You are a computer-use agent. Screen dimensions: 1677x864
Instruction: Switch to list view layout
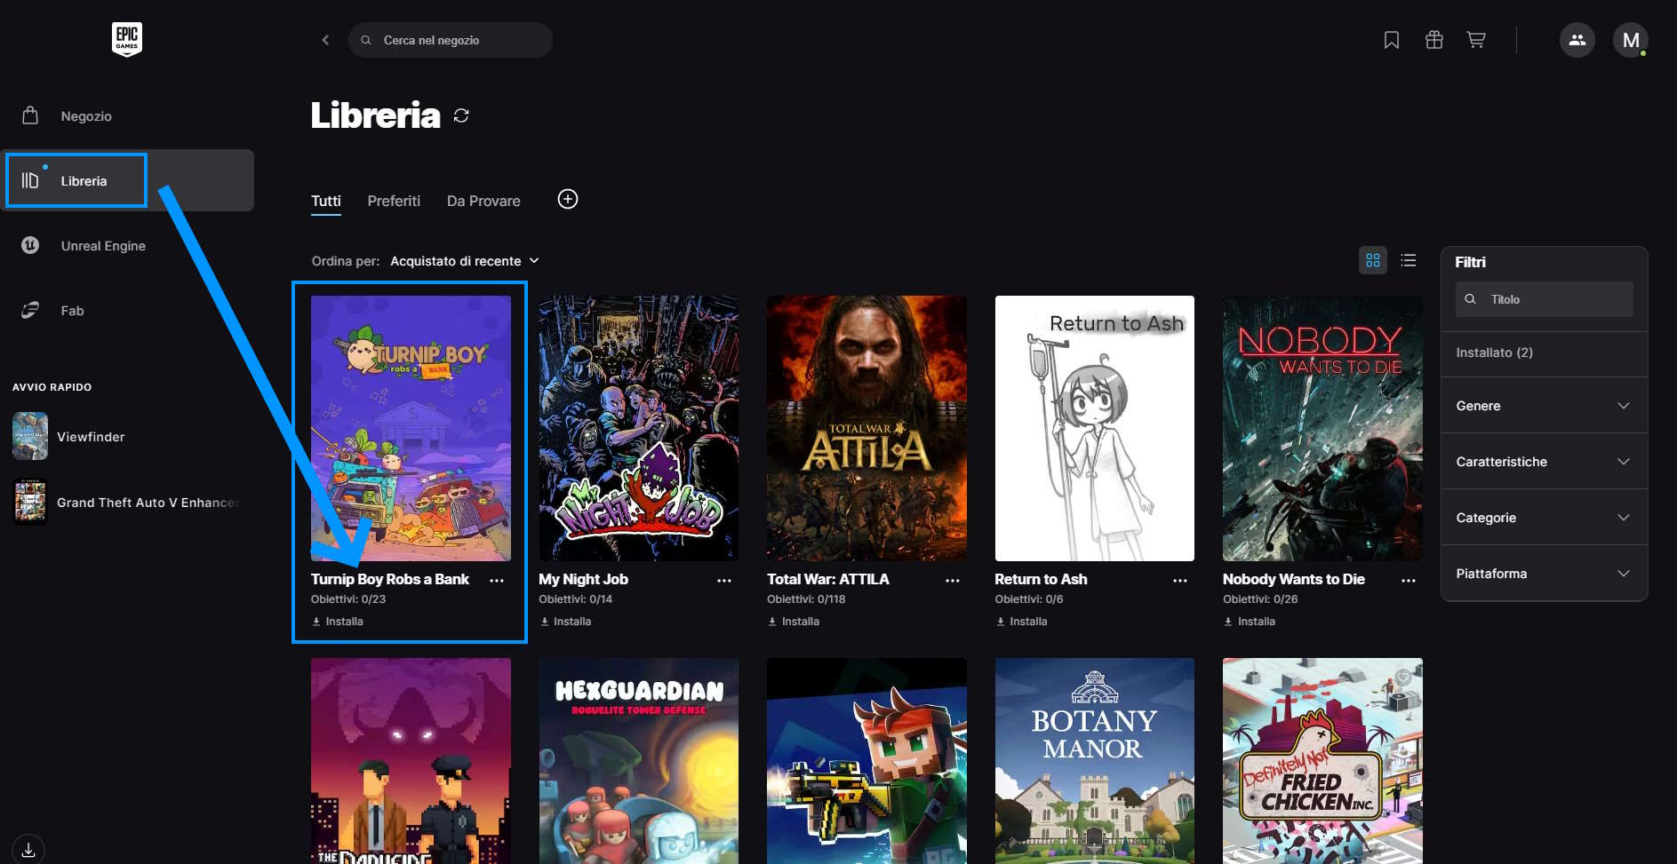pyautogui.click(x=1408, y=260)
